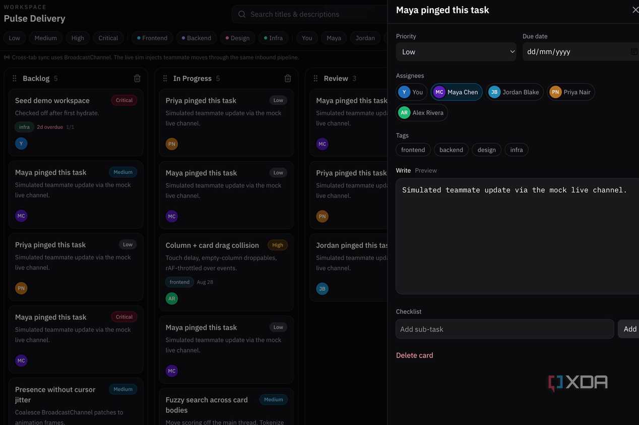Click the In Progress column drag handle
639x425 pixels.
[165, 79]
